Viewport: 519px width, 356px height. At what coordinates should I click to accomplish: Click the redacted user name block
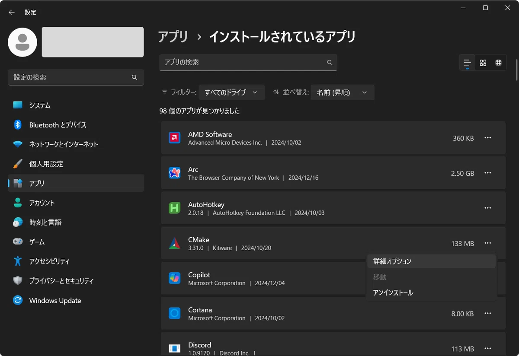(x=93, y=42)
